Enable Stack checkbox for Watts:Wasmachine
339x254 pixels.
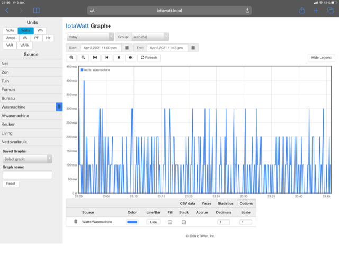click(x=184, y=222)
